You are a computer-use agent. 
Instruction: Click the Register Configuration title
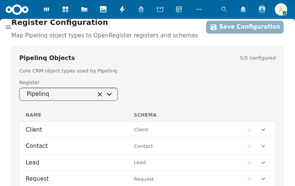[x=60, y=22]
